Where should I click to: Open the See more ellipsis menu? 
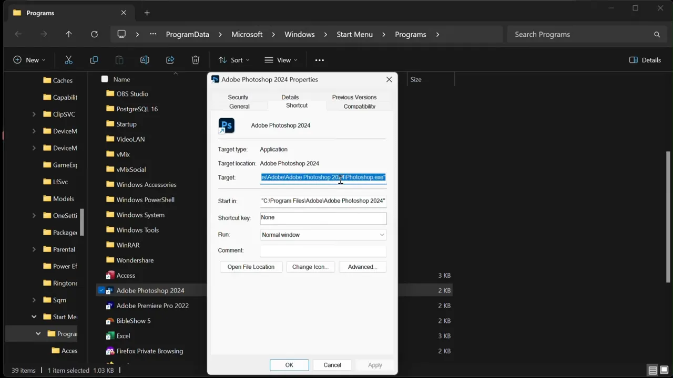pyautogui.click(x=319, y=60)
